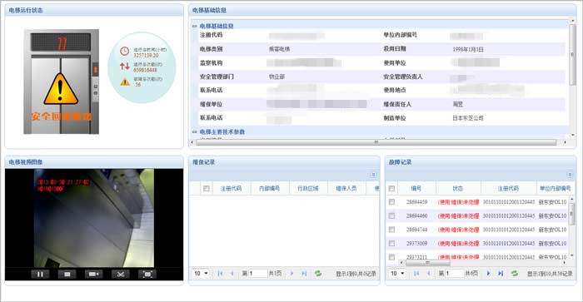Image resolution: width=583 pixels, height=302 pixels.
Task: Sort by 行政区域 column
Action: [308, 189]
